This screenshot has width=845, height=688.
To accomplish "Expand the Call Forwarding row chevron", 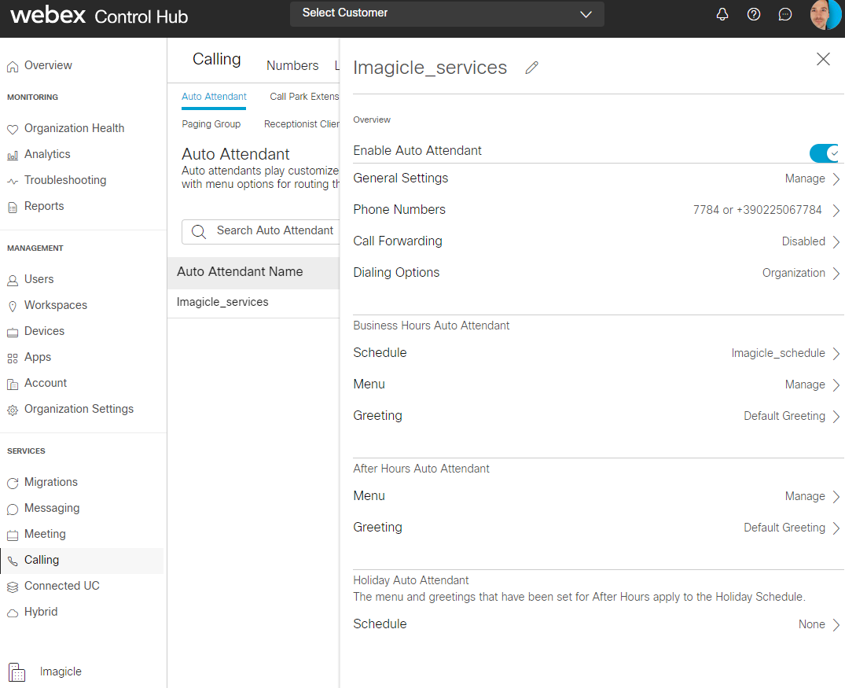I will tap(836, 242).
